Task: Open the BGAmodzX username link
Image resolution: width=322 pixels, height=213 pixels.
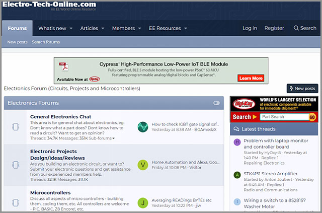Action: tap(205, 129)
